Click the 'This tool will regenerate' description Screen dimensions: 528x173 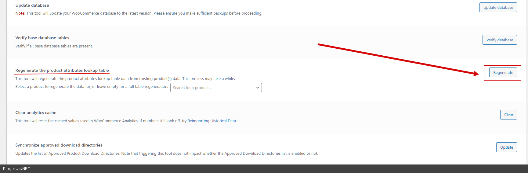[x=125, y=79]
